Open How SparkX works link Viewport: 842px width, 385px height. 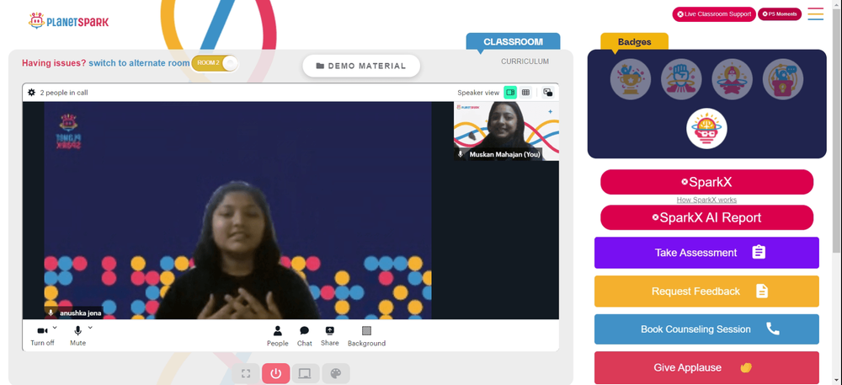point(706,200)
